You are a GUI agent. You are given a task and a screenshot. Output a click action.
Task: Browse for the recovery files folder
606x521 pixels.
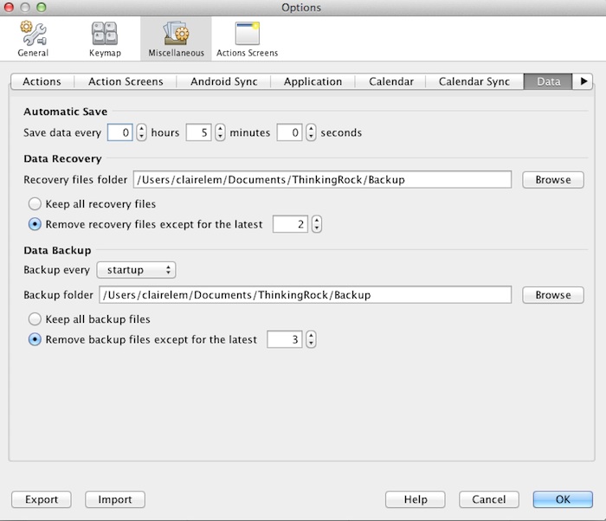click(x=552, y=180)
